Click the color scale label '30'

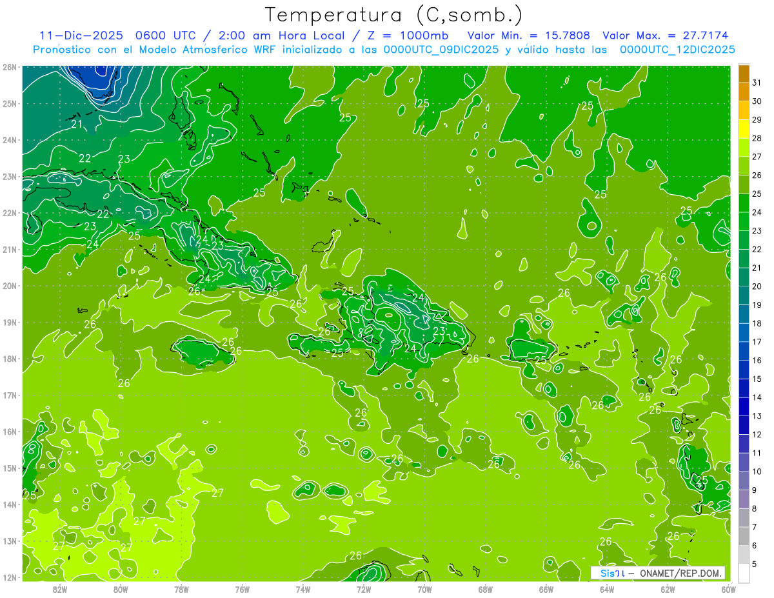[757, 101]
